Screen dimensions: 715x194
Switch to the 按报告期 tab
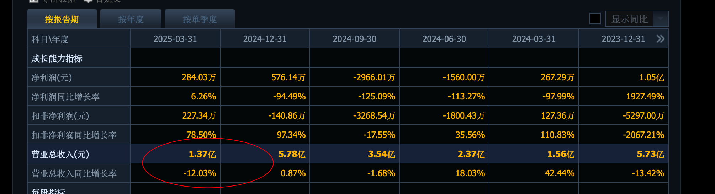coord(62,20)
